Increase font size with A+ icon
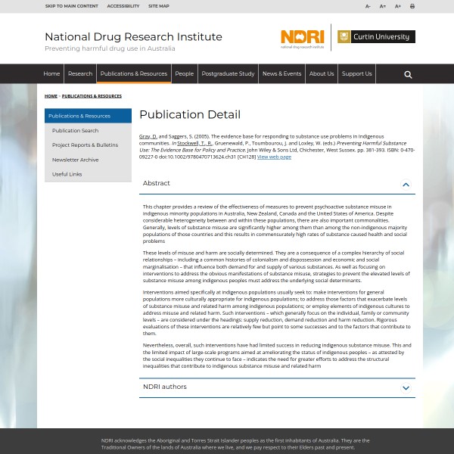The image size is (454, 454). (x=398, y=6)
